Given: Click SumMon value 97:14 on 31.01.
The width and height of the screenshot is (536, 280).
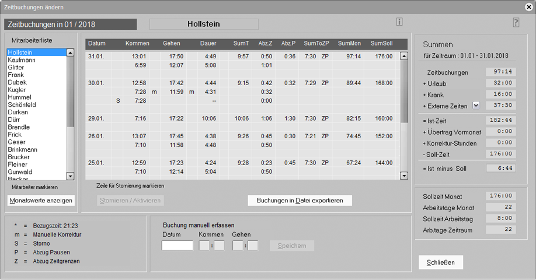Looking at the screenshot, I should tap(353, 57).
